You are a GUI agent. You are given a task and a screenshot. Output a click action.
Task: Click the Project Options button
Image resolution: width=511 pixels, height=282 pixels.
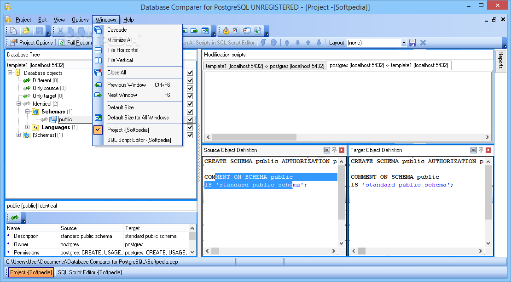coord(32,43)
